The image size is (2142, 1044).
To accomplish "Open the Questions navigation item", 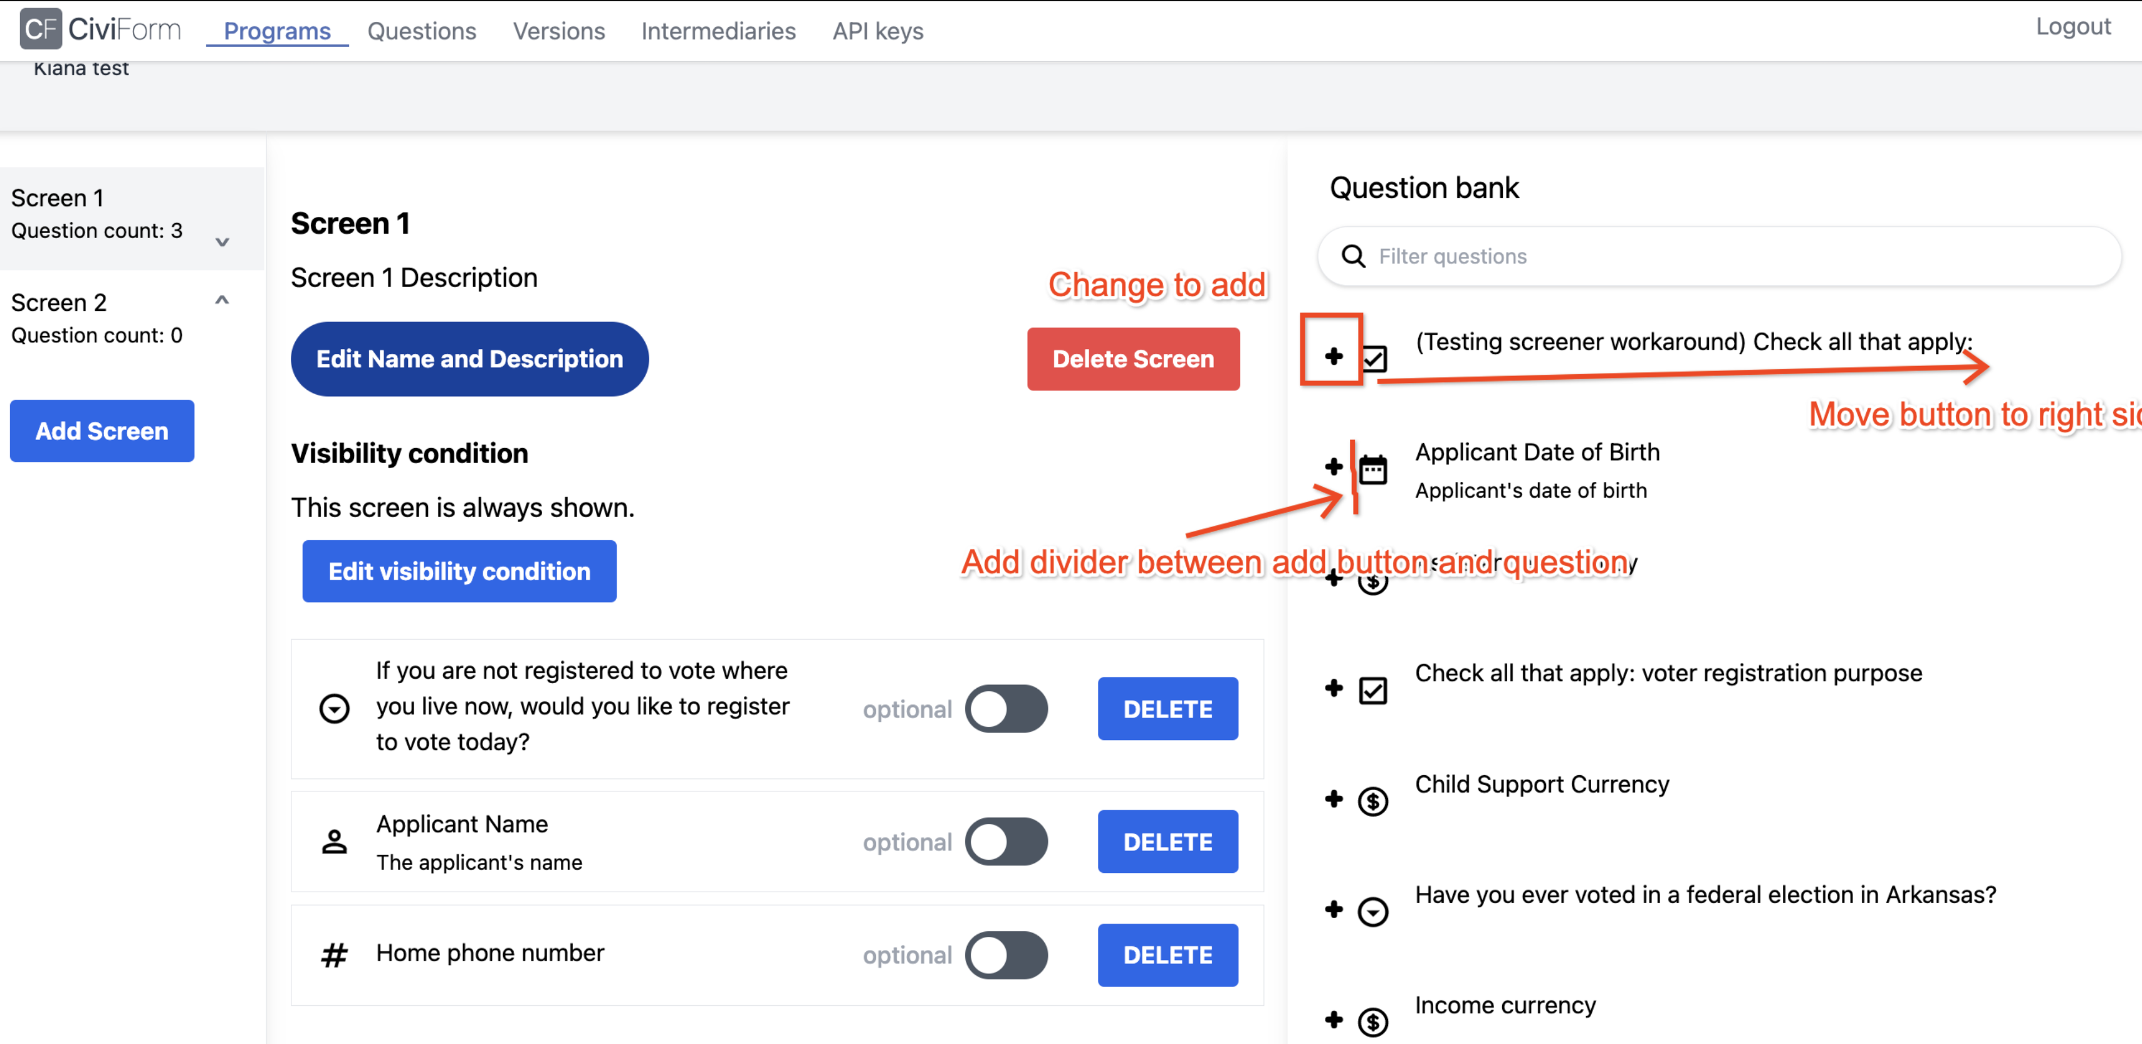I will click(422, 31).
